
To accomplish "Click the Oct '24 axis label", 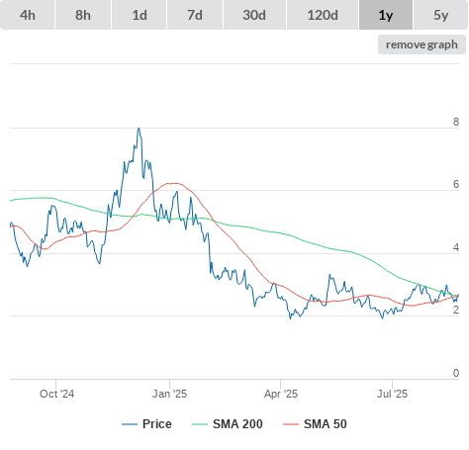I will point(56,394).
